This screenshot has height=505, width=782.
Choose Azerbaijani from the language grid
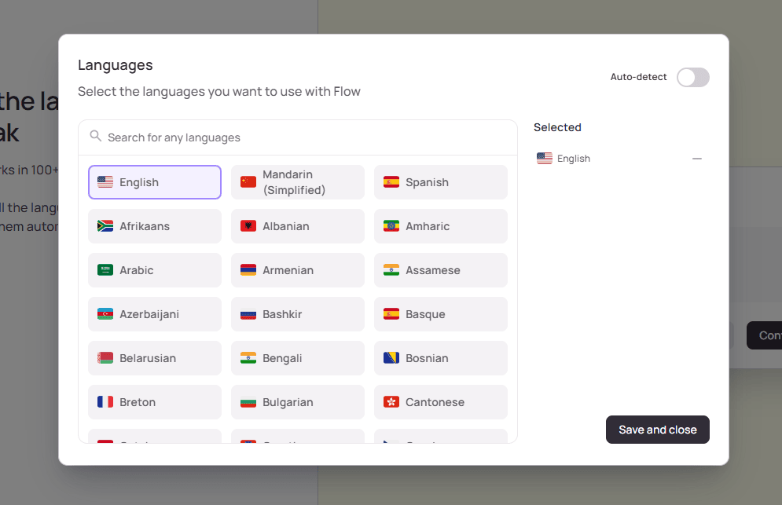pyautogui.click(x=155, y=314)
